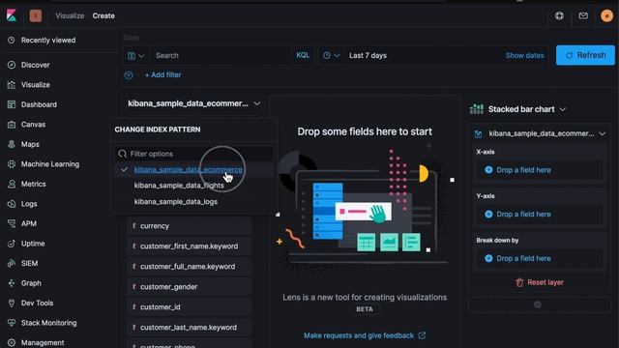Click the filter options icon beside Add filter
Image resolution: width=619 pixels, height=348 pixels.
point(129,75)
